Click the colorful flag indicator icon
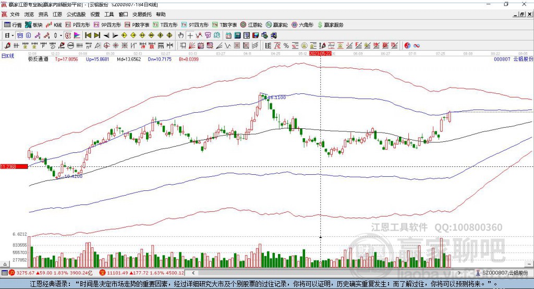Viewport: 534px width, 289px height. tap(77, 35)
